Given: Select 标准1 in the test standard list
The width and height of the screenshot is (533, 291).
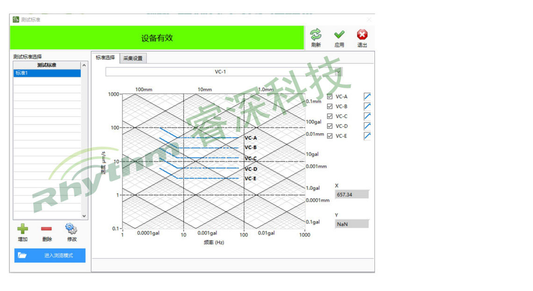Looking at the screenshot, I should pos(47,73).
